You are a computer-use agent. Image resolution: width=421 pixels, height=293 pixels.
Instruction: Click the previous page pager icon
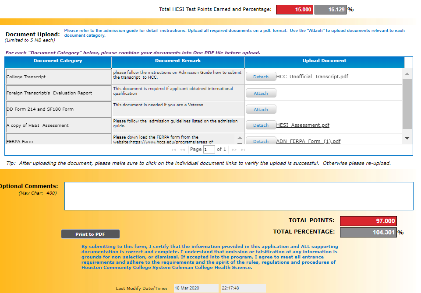183,150
